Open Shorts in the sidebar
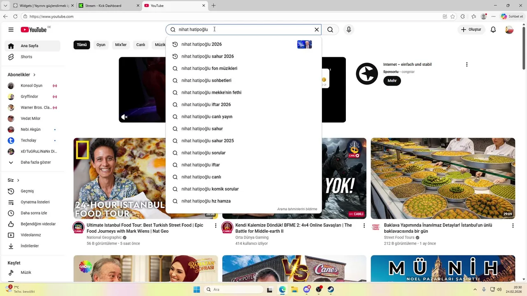Viewport: 527px width, 296px height. point(33,57)
